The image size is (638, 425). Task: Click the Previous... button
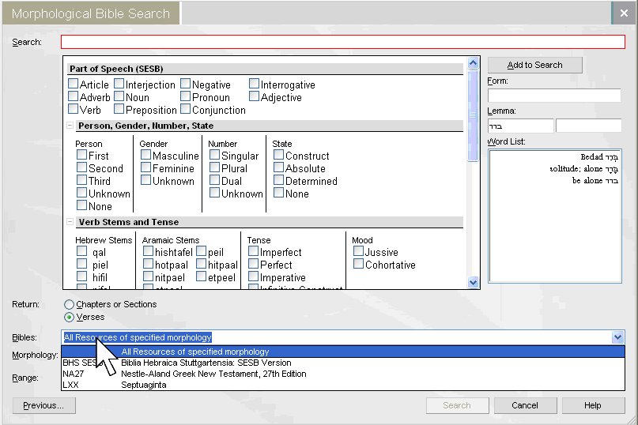point(43,405)
